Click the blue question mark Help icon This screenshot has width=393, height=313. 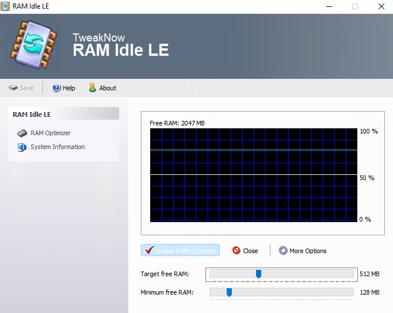coord(56,87)
